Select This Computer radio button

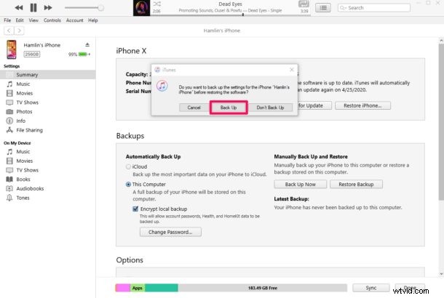pos(128,185)
